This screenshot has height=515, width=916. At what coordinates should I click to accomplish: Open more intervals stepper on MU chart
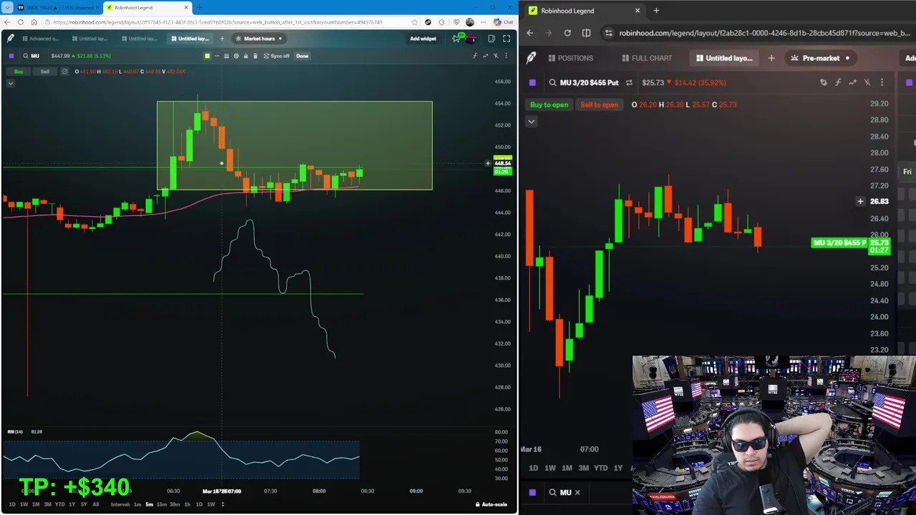pyautogui.click(x=223, y=504)
